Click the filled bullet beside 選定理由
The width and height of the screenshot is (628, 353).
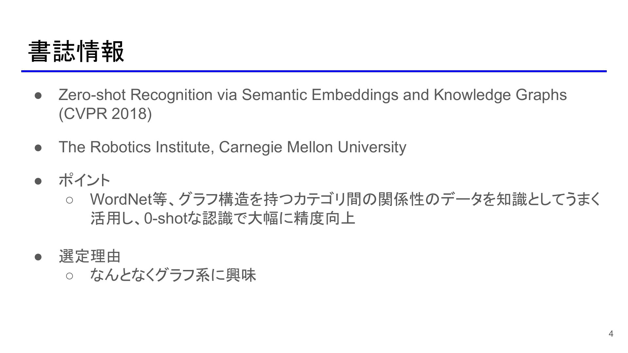pos(38,257)
